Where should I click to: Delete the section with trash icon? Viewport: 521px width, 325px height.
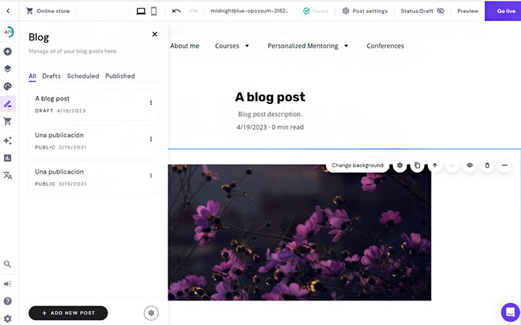pyautogui.click(x=487, y=165)
